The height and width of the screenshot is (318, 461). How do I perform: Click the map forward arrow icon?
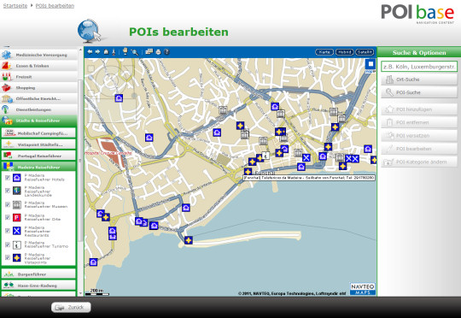(97, 52)
